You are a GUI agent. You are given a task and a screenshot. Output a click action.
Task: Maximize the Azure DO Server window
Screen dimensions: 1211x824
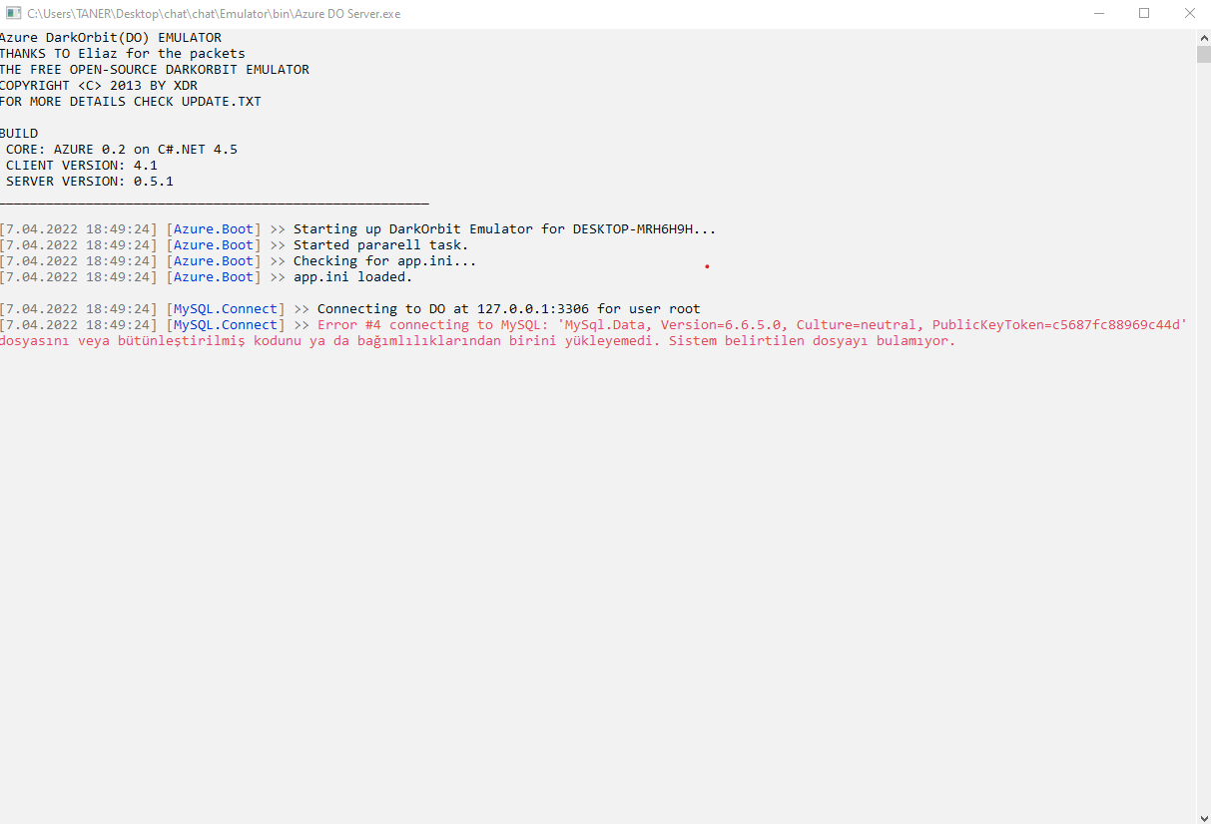pos(1143,14)
